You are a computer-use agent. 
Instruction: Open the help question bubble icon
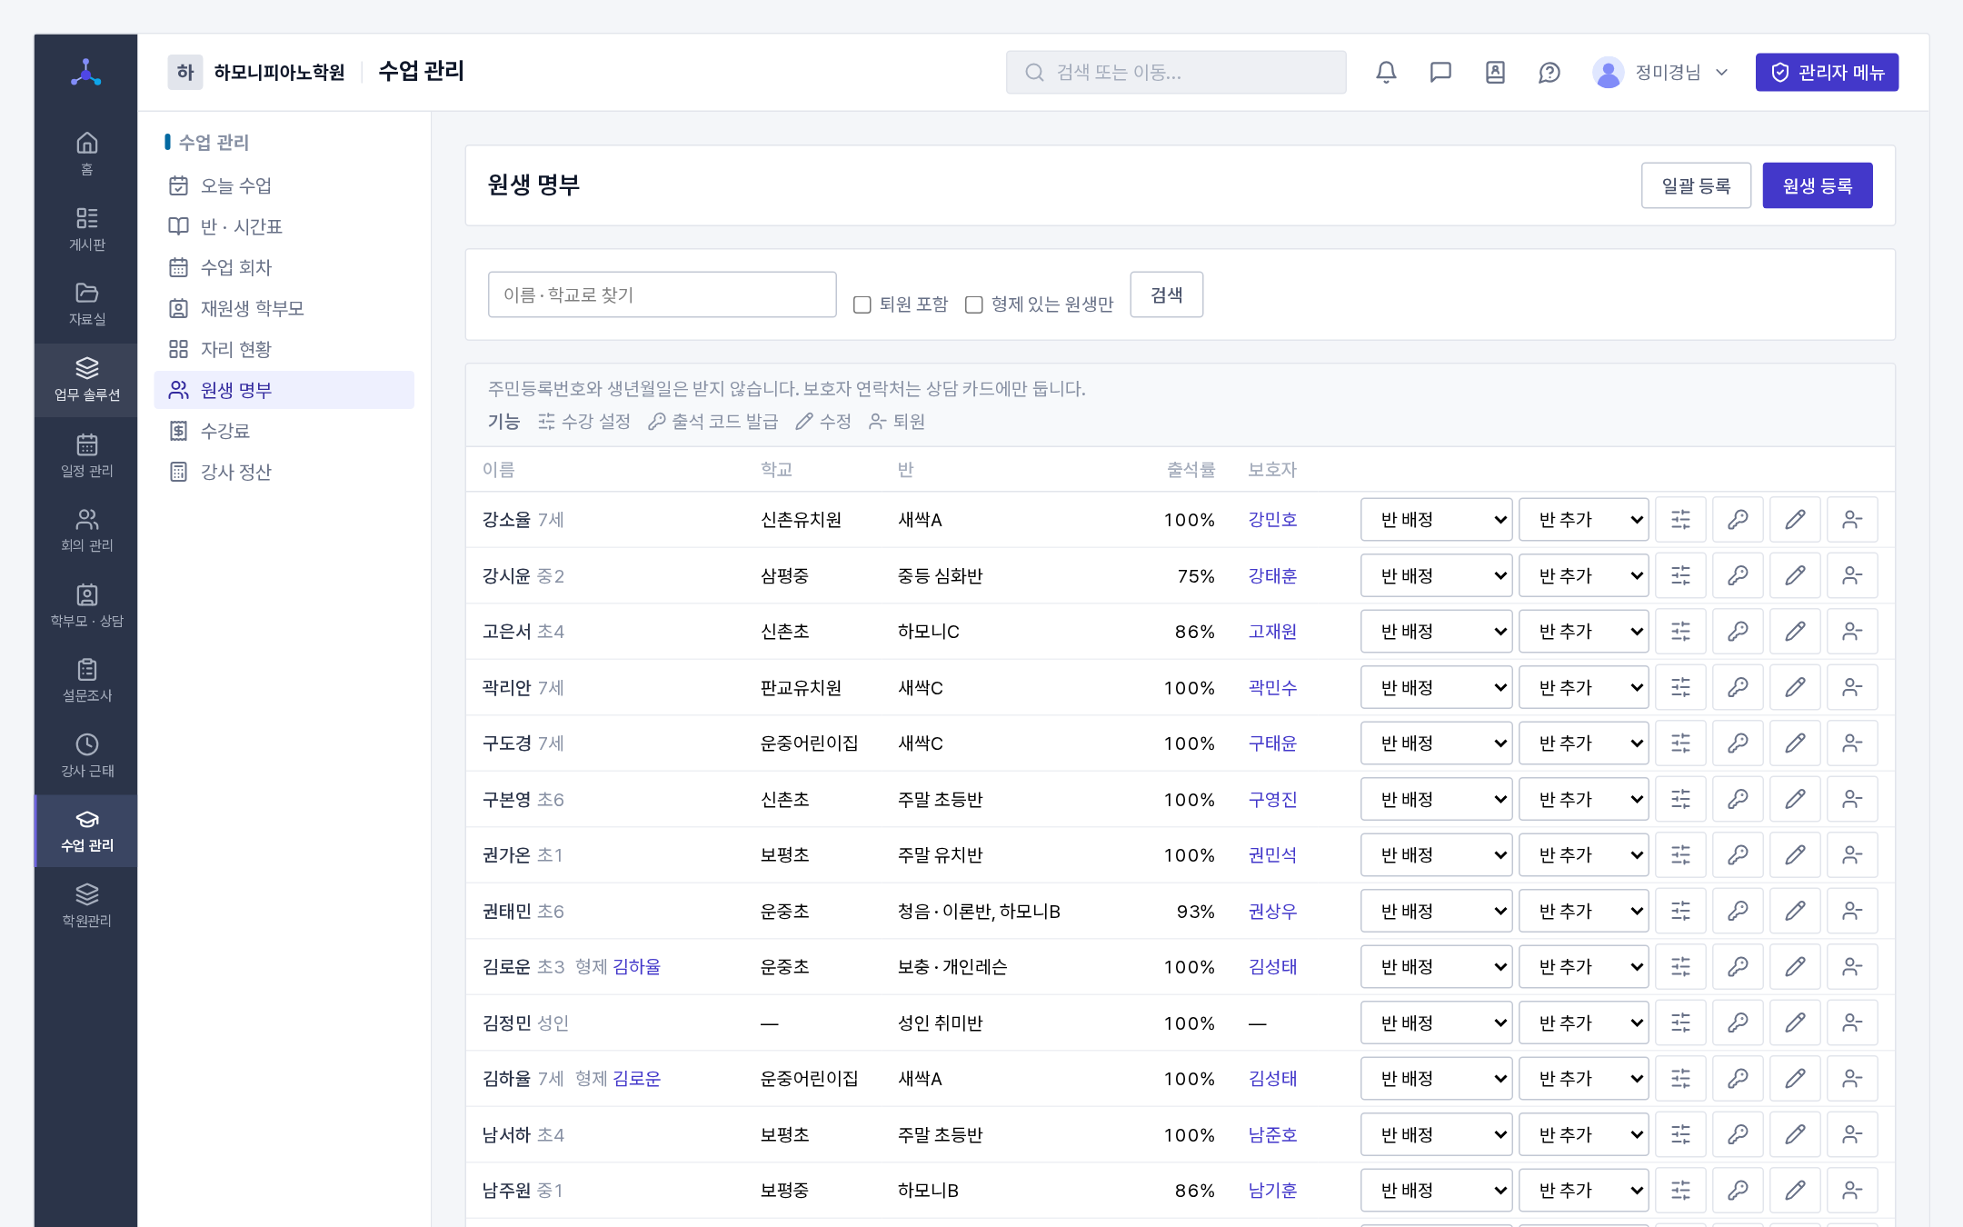click(x=1549, y=73)
